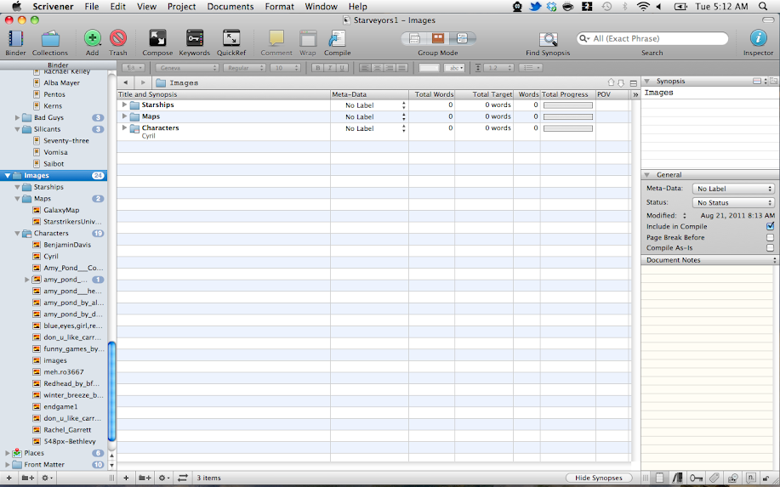Image resolution: width=780 pixels, height=487 pixels.
Task: Switch Group Mode to Scrivenings view
Action: click(414, 38)
